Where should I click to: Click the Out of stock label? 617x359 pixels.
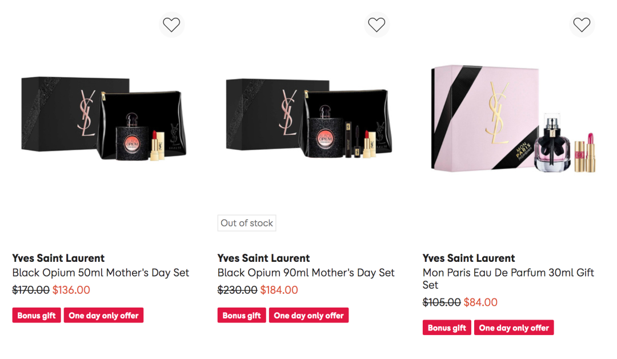(x=247, y=223)
